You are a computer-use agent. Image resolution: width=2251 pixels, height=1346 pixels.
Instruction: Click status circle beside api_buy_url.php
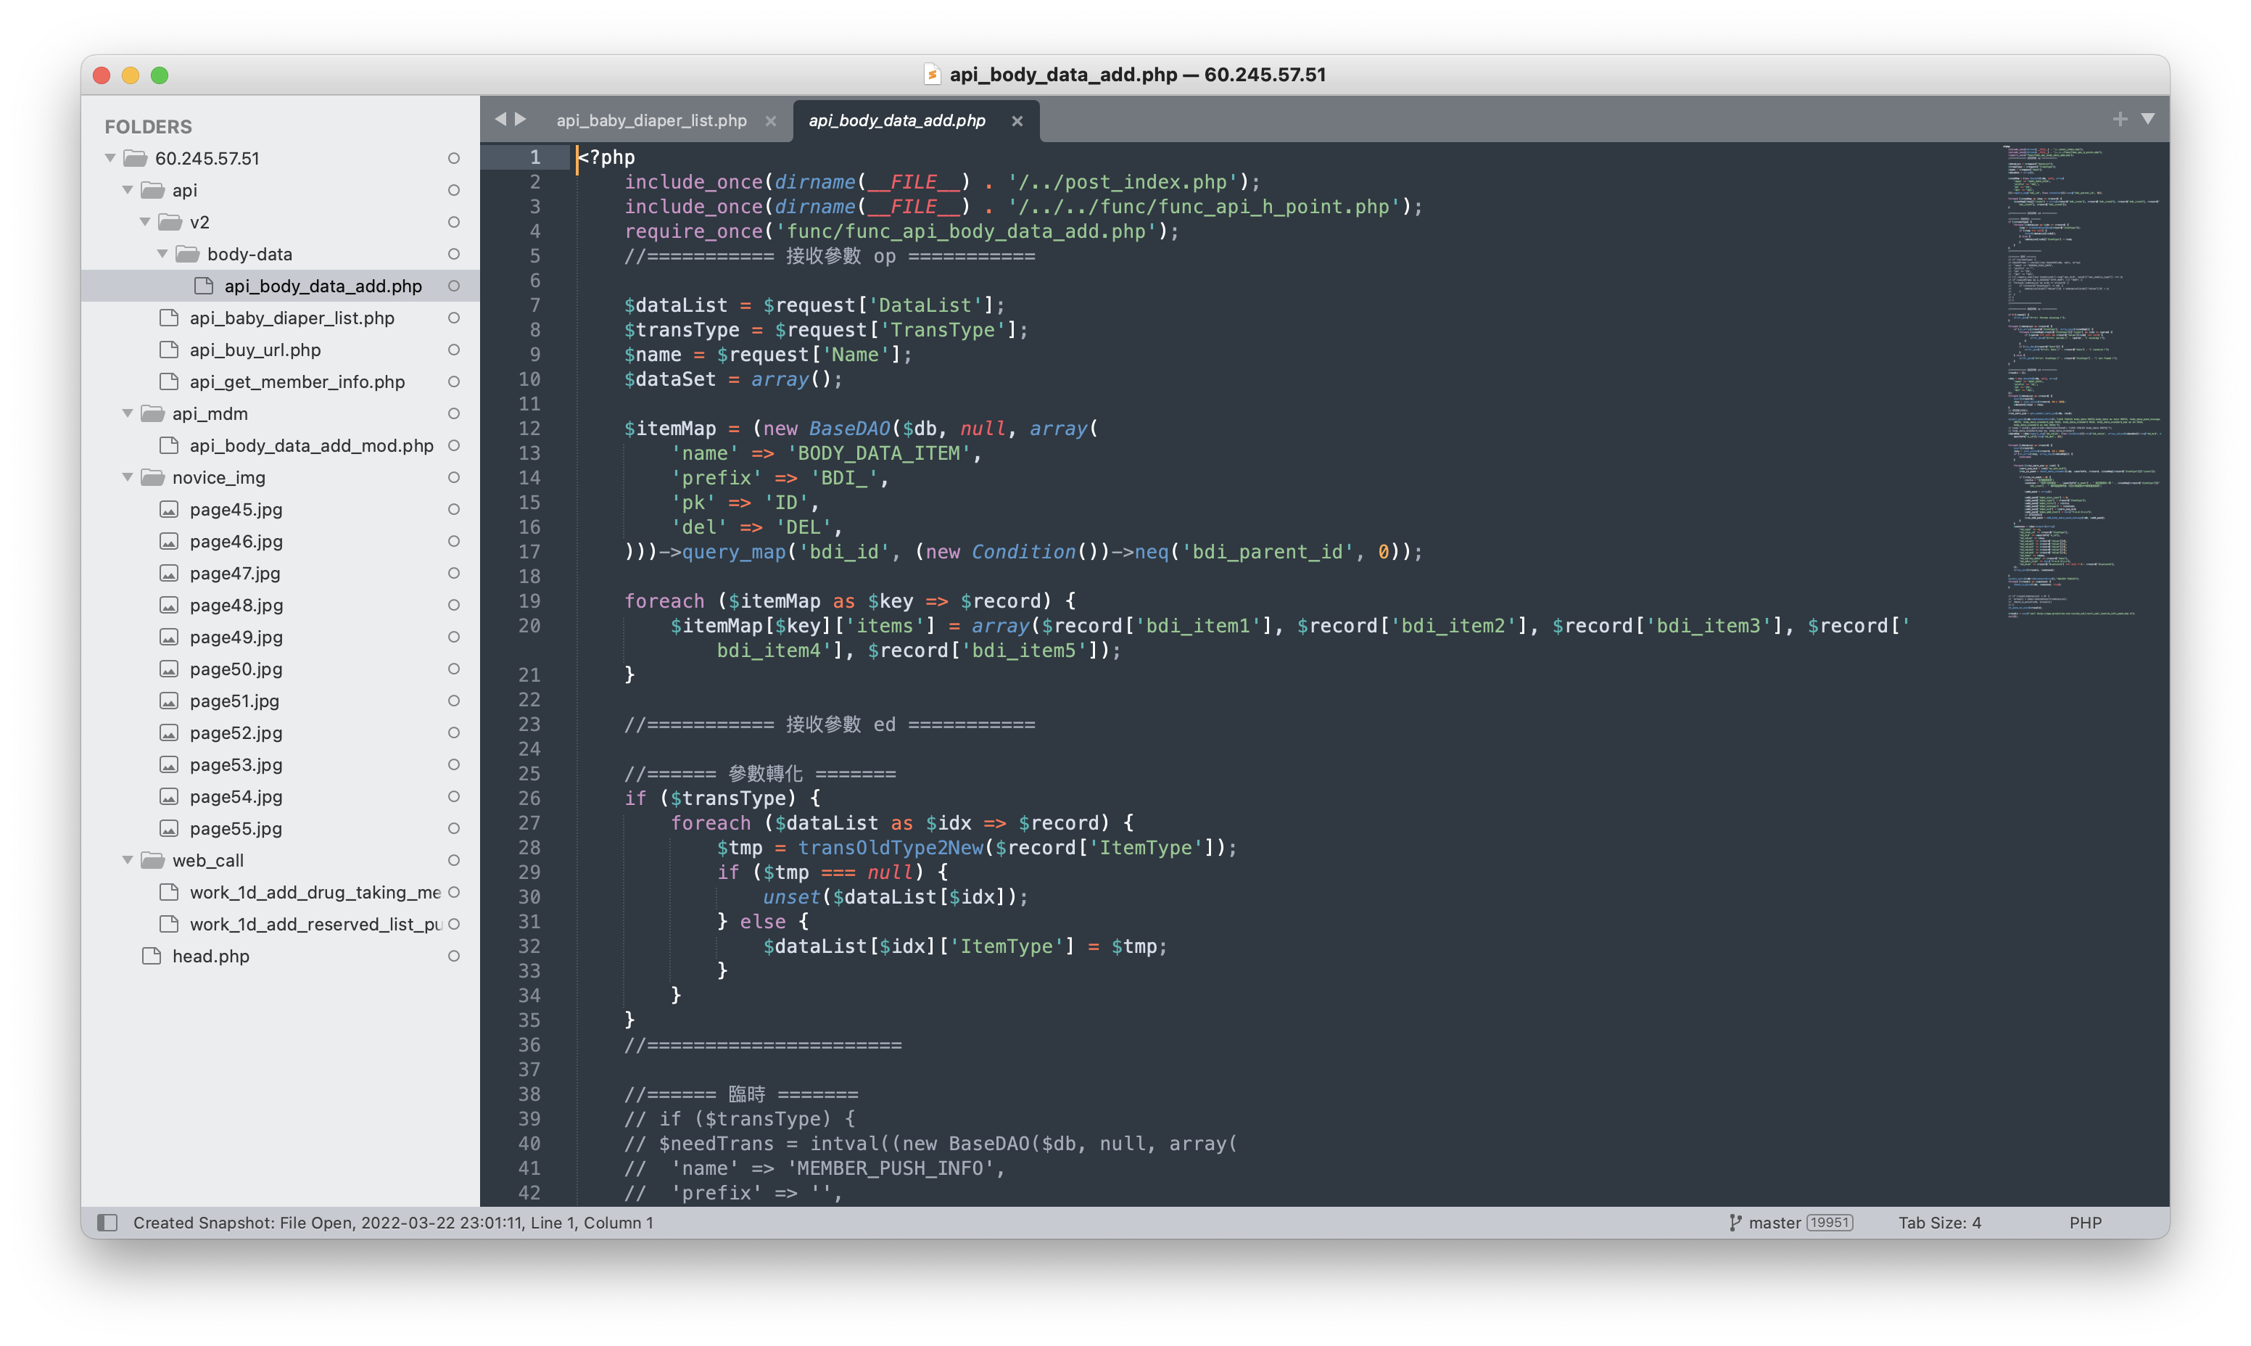click(x=453, y=350)
